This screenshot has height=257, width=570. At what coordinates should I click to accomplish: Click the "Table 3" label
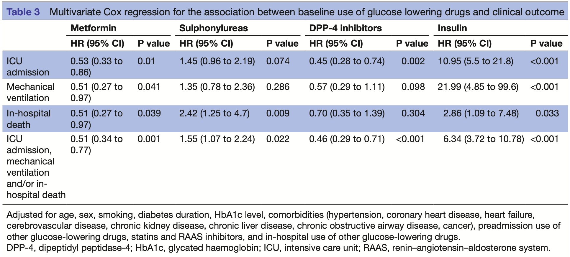(x=23, y=12)
